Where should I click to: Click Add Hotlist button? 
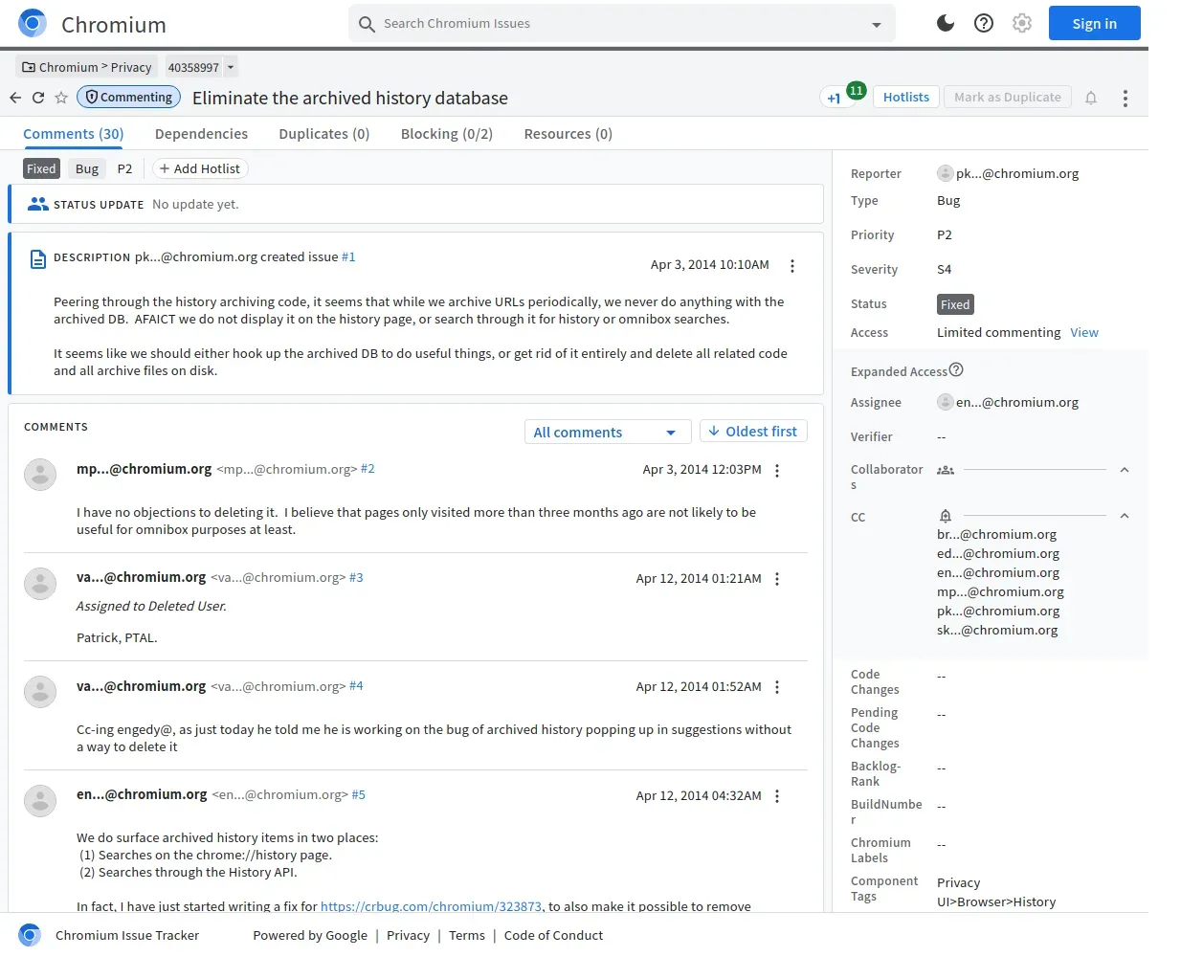point(199,168)
